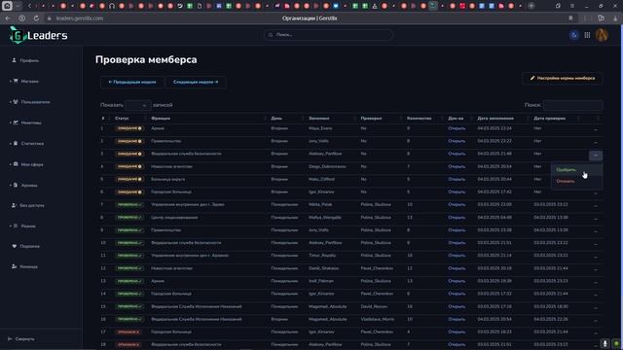The height and width of the screenshot is (350, 623).
Task: Open the Открыть proof link in row 5
Action: click(457, 179)
